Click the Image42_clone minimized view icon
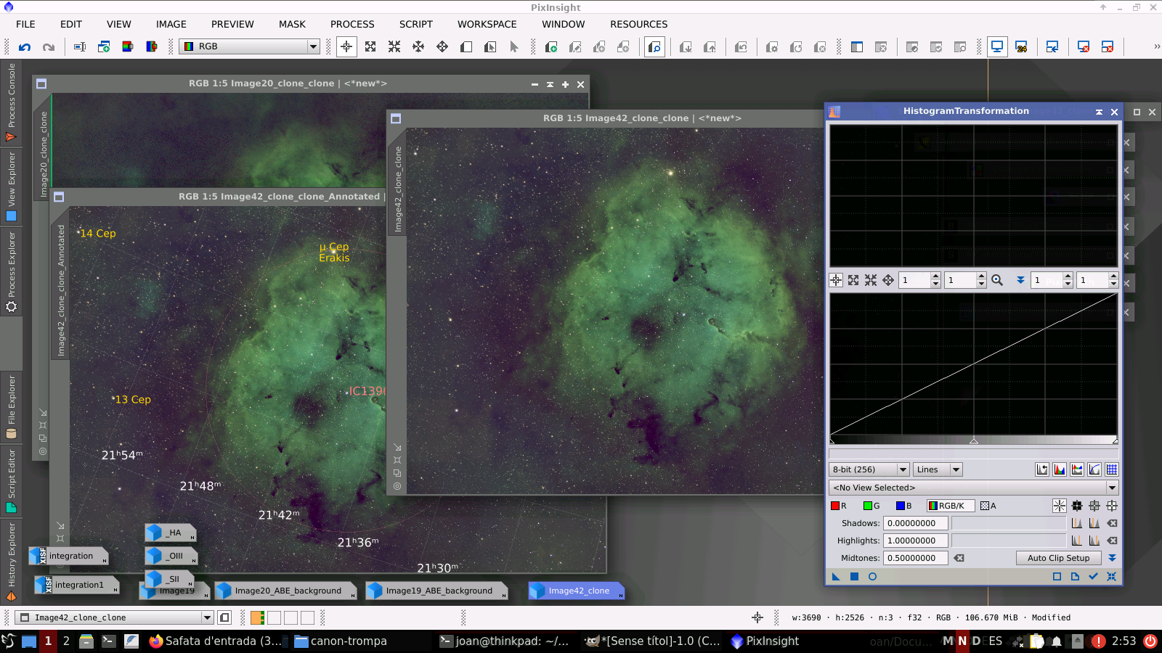The height and width of the screenshot is (653, 1162). [x=577, y=591]
